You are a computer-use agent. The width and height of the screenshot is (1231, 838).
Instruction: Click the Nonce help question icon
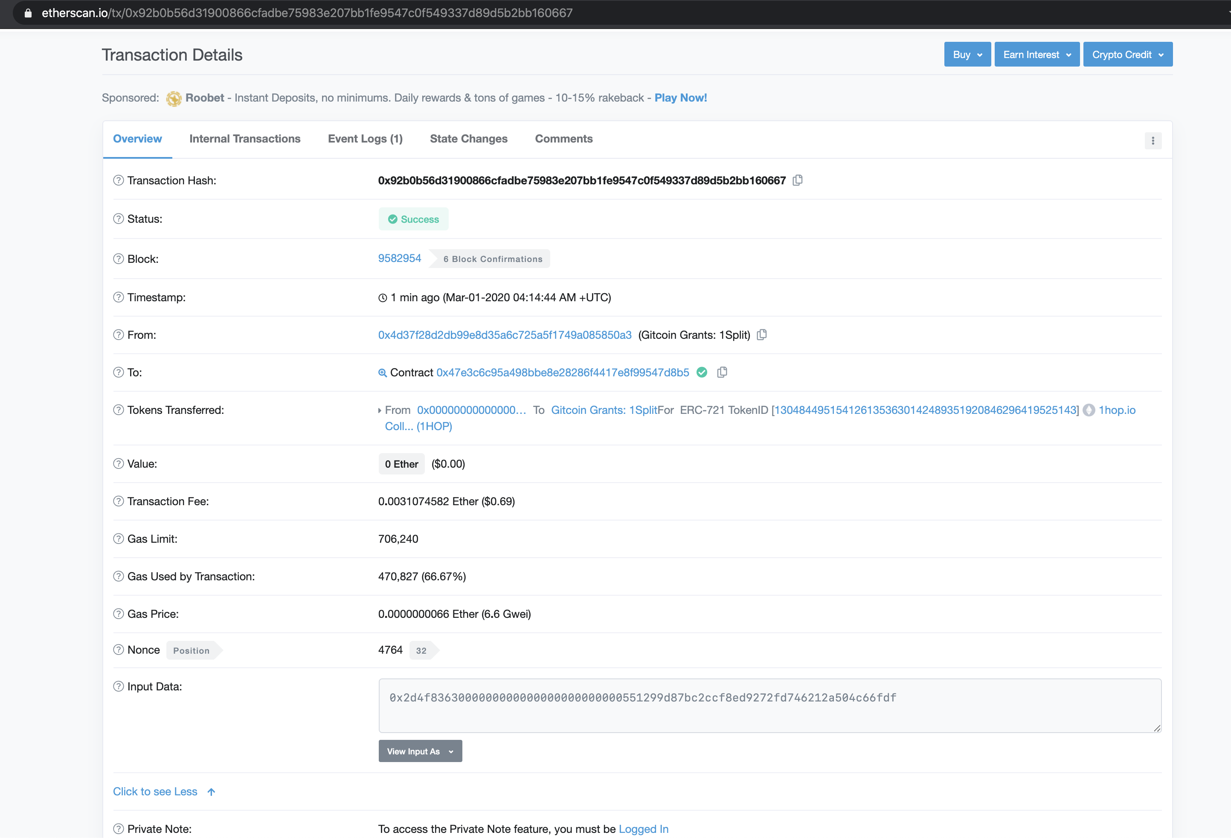click(x=119, y=650)
